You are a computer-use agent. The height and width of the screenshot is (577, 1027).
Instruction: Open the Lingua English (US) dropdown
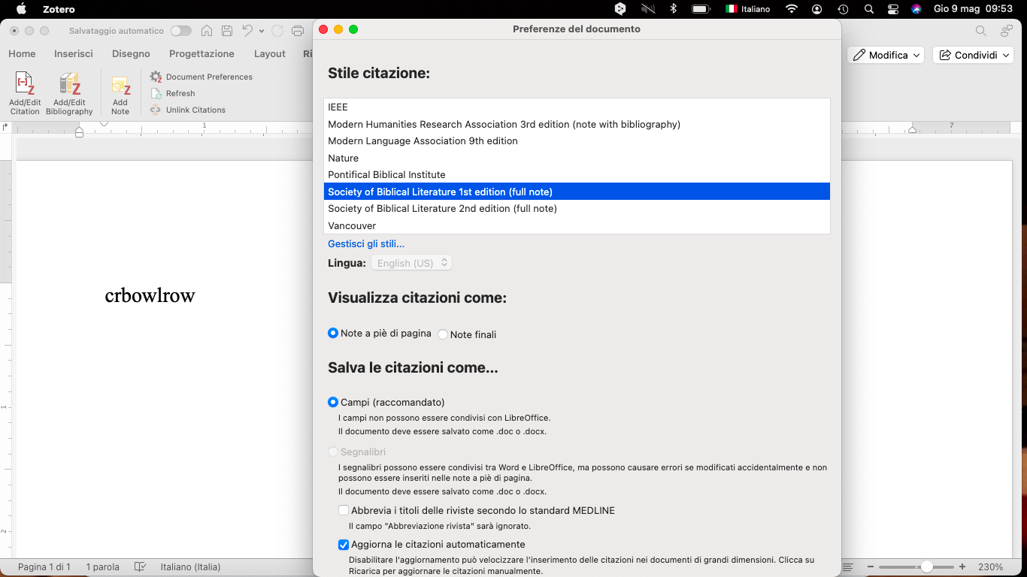click(x=411, y=263)
